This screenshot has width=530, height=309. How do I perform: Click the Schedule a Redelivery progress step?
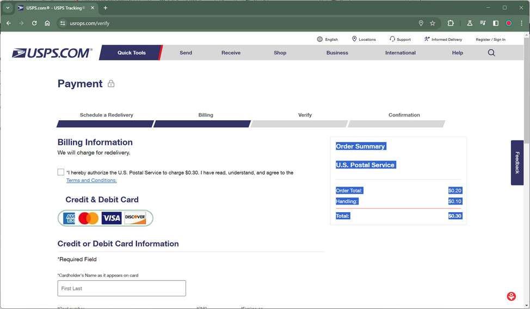106,120
